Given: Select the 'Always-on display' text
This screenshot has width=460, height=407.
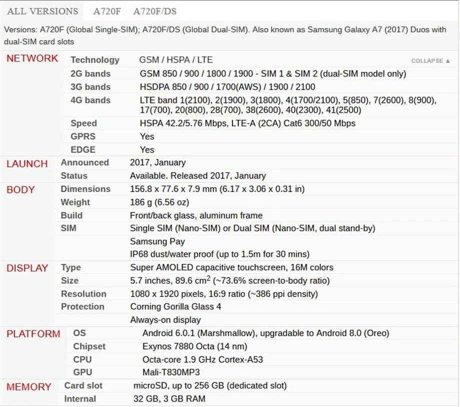Looking at the screenshot, I should (x=165, y=320).
